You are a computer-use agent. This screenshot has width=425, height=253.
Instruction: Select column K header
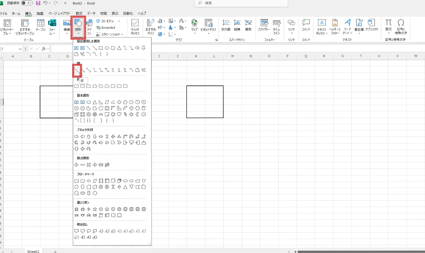[x=196, y=56]
